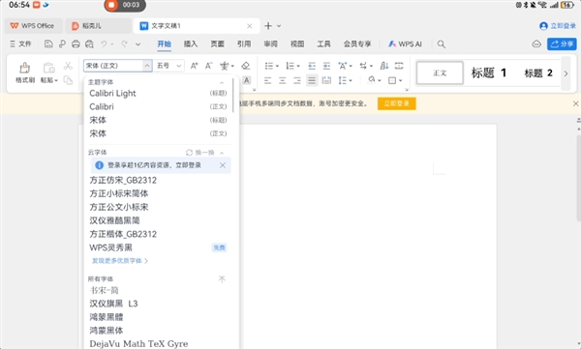Click the orange 立即登录 button
581x349 pixels.
coord(396,103)
